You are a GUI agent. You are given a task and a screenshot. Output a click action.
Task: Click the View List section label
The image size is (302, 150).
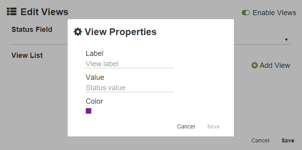[x=27, y=55]
